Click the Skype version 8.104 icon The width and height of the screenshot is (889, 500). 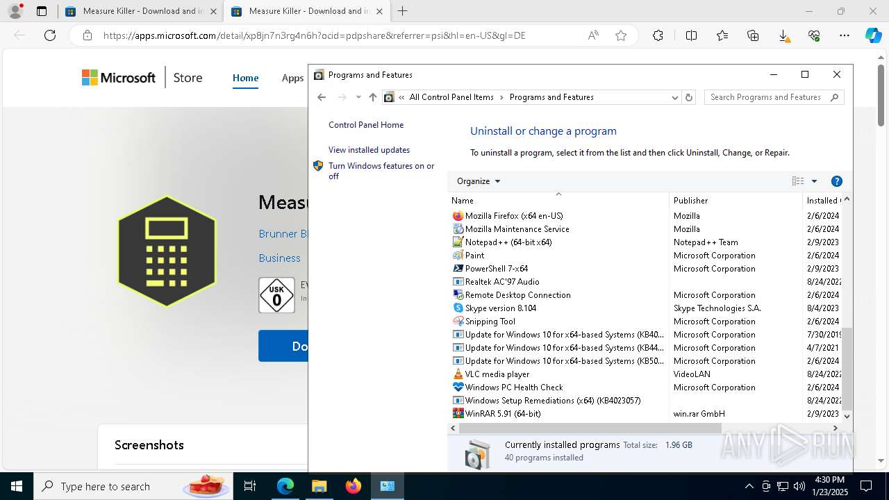pyautogui.click(x=458, y=308)
